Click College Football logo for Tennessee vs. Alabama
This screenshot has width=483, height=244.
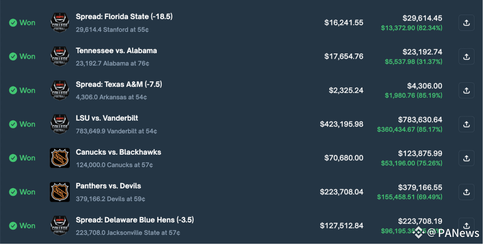pyautogui.click(x=60, y=57)
